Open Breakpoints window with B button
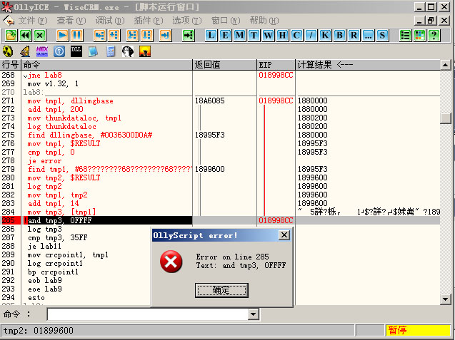455x340 pixels. [x=339, y=36]
